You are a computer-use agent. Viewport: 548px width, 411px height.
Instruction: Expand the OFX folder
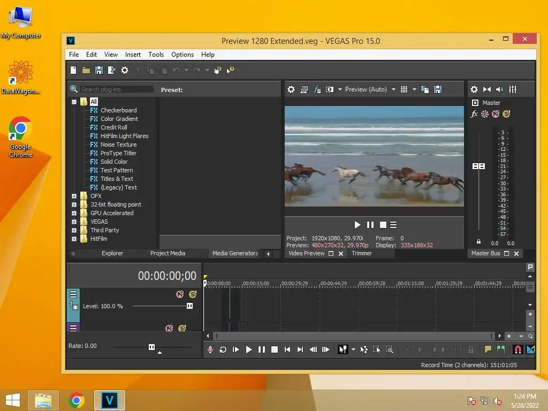pos(74,196)
